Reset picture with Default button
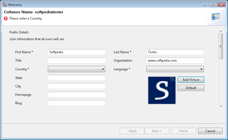228x140 pixels. tap(191, 88)
